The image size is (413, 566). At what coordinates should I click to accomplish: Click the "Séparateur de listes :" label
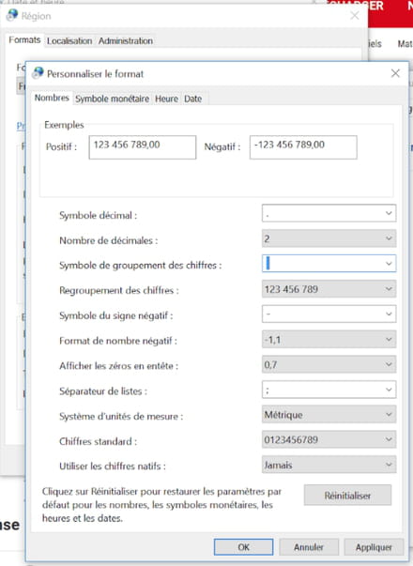[103, 391]
